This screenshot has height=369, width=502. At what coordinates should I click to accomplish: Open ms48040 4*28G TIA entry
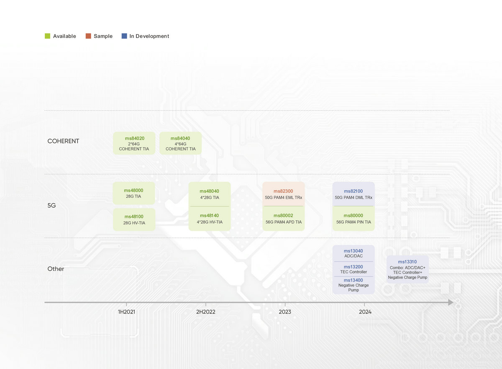tap(209, 194)
